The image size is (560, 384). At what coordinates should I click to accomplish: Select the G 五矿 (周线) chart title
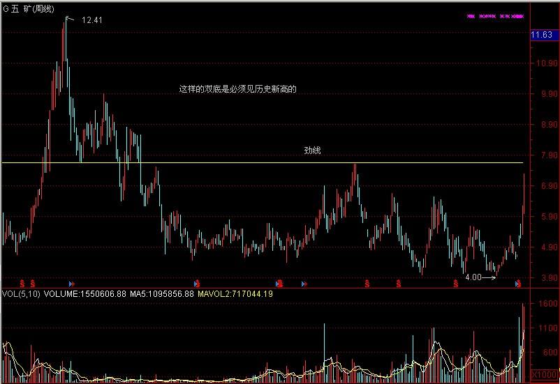[31, 9]
